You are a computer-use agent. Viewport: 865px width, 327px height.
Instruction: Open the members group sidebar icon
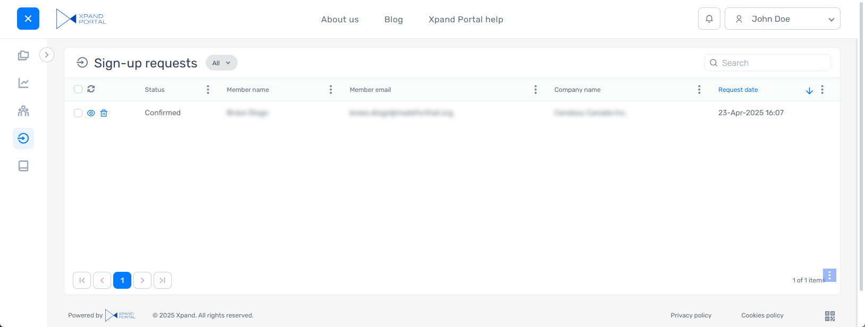tap(23, 111)
